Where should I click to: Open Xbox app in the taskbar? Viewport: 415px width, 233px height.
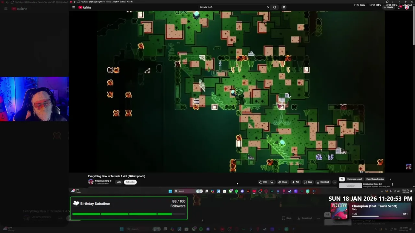pyautogui.click(x=231, y=191)
